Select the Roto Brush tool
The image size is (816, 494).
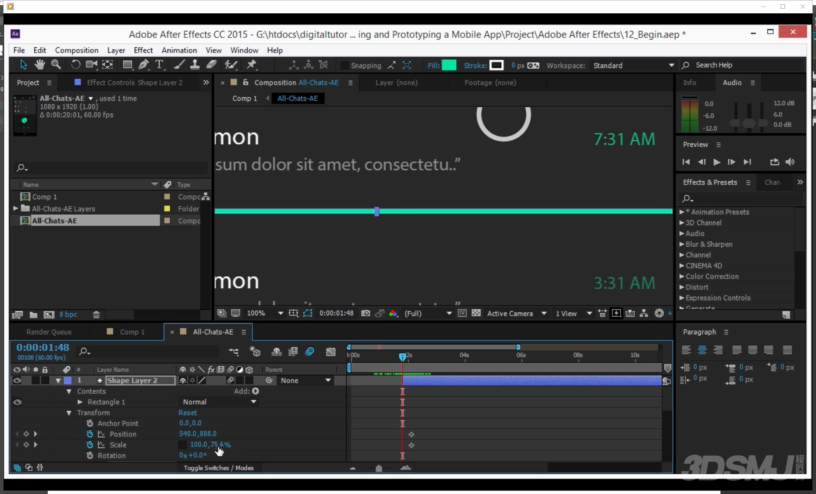231,65
